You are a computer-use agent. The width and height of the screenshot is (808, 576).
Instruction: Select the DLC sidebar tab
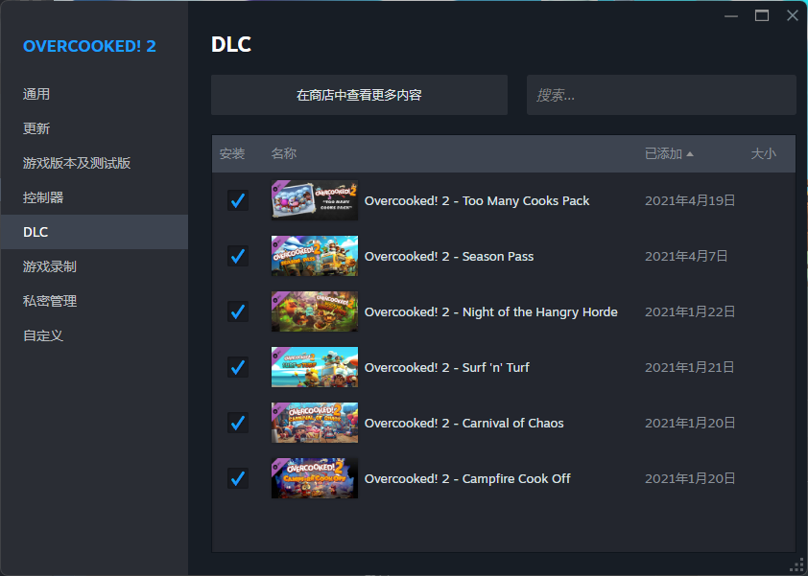pyautogui.click(x=94, y=232)
